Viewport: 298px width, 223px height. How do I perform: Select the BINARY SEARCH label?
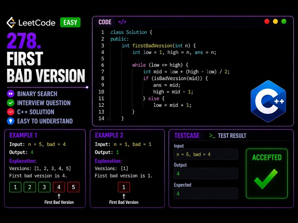click(37, 94)
